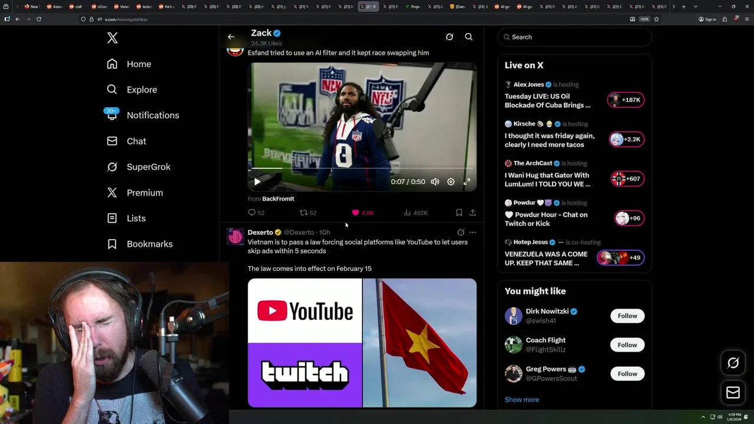The image size is (754, 424).
Task: Unlike the Esfand video post
Action: point(362,213)
